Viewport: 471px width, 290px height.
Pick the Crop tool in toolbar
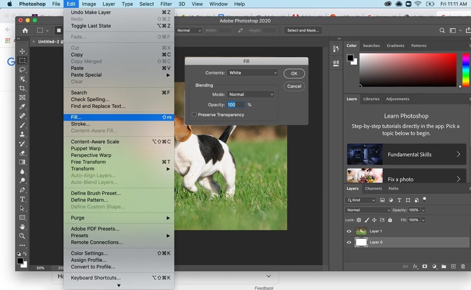(x=22, y=88)
